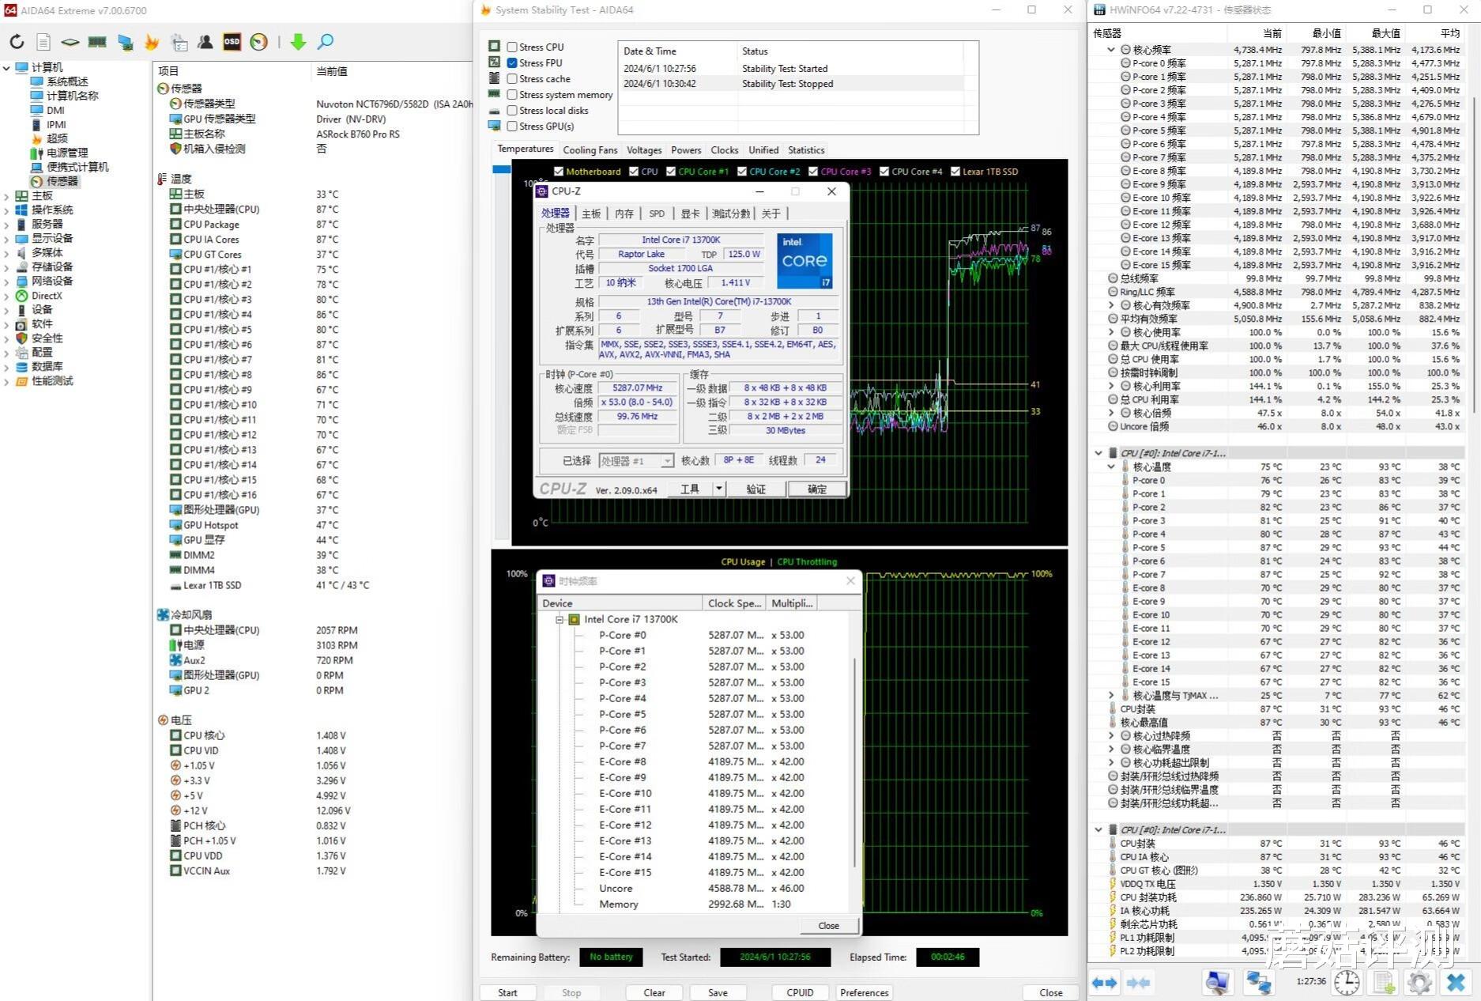Screen dimensions: 1481x1001
Task: Click the HWiNFO settings gear icon
Action: 1419,982
